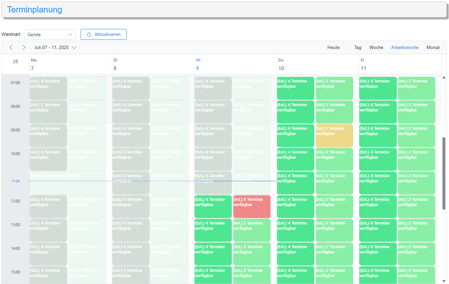Select (Ext.) 2 Termine on Monday 08:00
The image size is (449, 284).
click(x=48, y=112)
